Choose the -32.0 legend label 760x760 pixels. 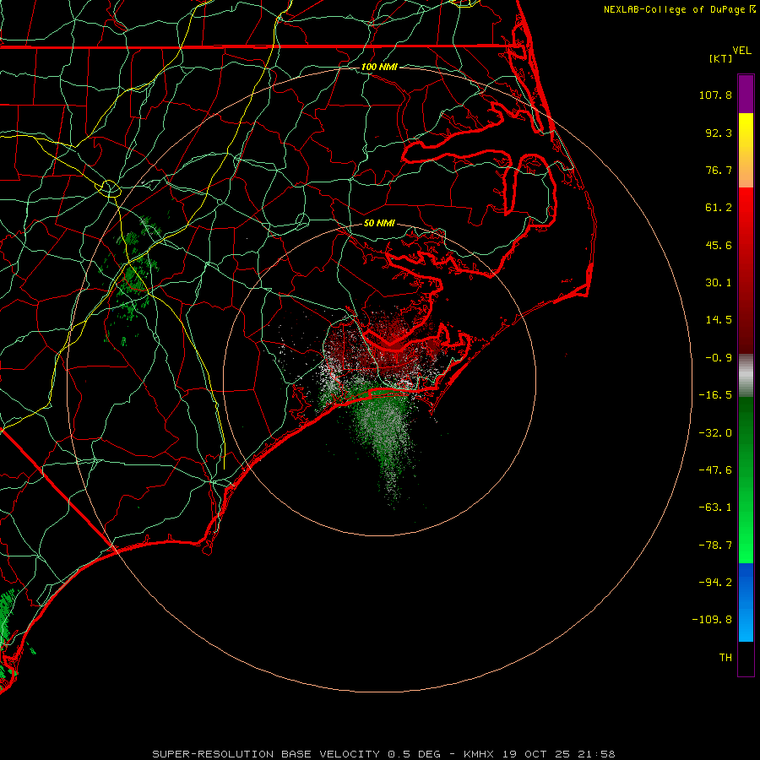(x=715, y=433)
